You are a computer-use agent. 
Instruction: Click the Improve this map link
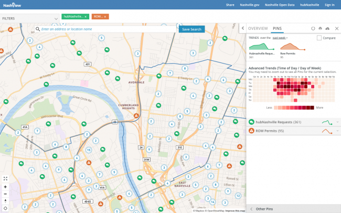[x=235, y=211]
